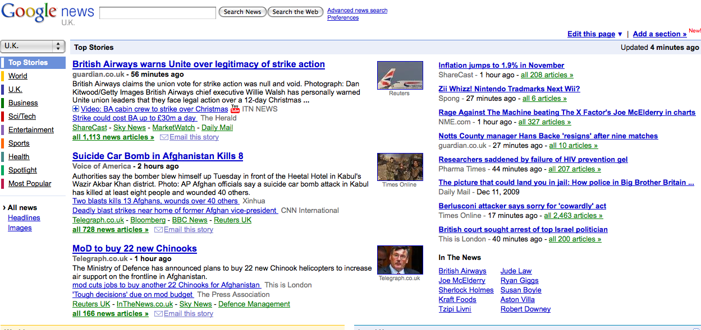Open MoD to buy 22 new Chinooks headline
The width and height of the screenshot is (701, 330).
pyautogui.click(x=135, y=249)
